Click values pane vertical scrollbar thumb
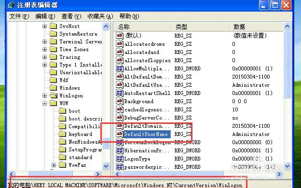Viewport: 301px width, 188px height. pos(287,64)
